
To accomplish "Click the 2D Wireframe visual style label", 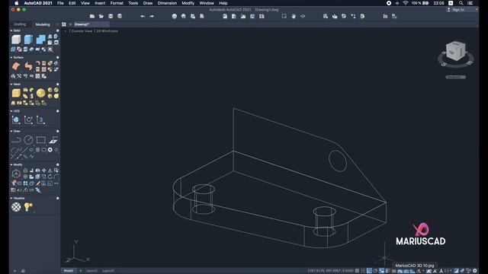I will tap(107, 31).
